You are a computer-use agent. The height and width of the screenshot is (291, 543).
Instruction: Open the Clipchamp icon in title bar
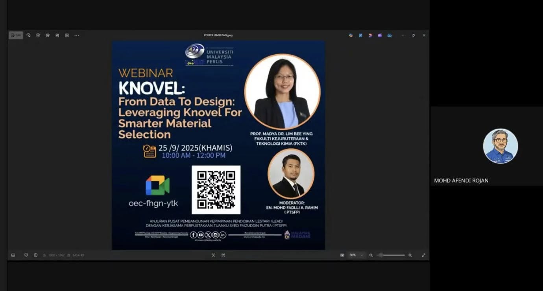380,35
